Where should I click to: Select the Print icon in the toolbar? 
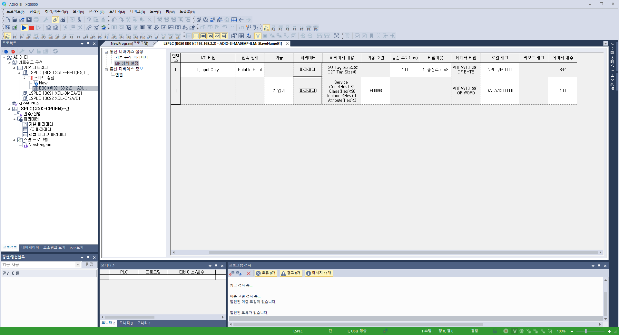[36, 20]
